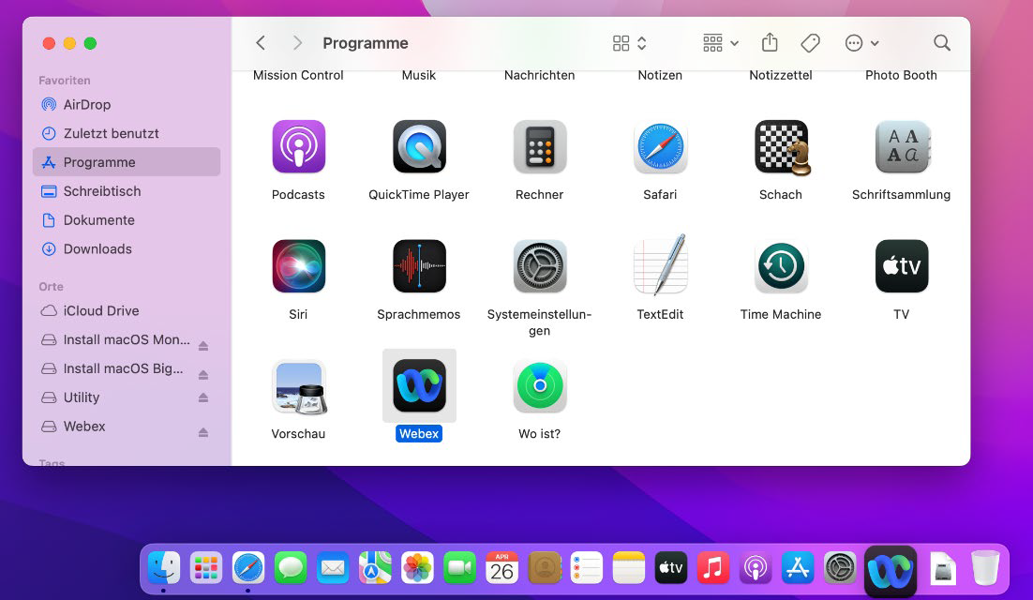Open Music from the Dock
The width and height of the screenshot is (1033, 600).
tap(712, 568)
